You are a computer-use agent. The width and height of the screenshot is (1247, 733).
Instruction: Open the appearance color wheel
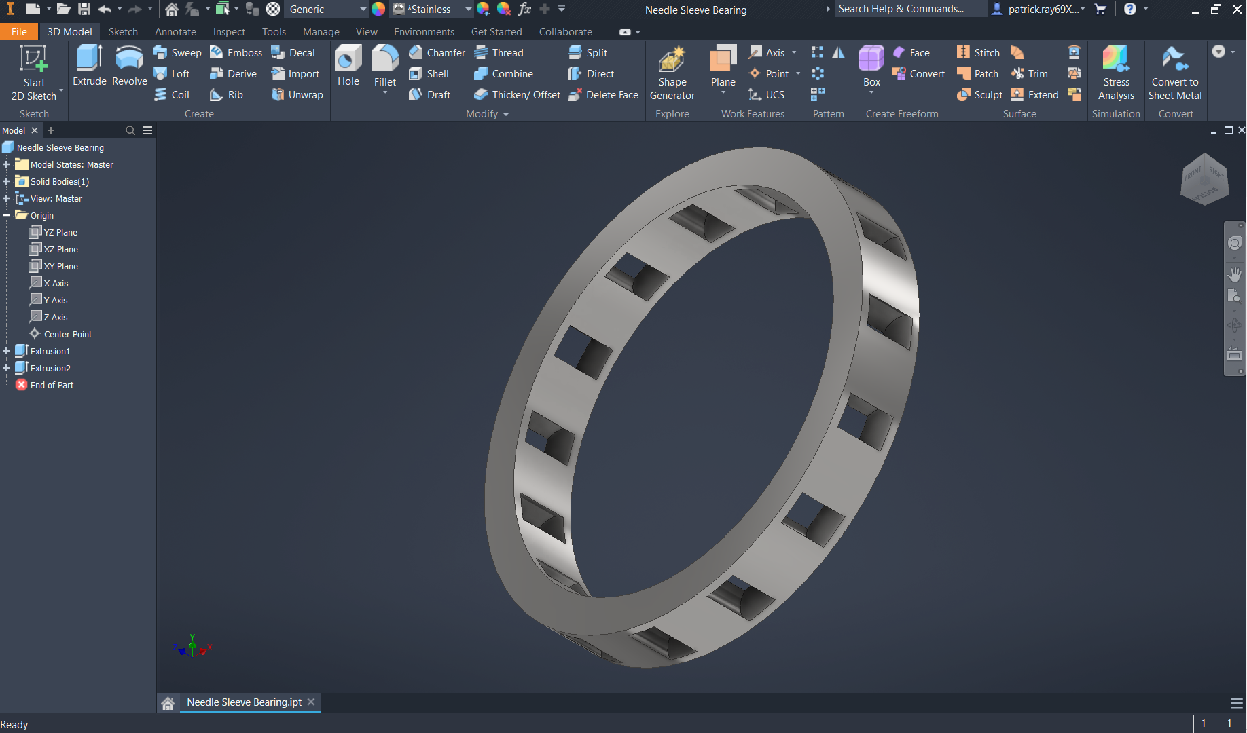(x=378, y=10)
